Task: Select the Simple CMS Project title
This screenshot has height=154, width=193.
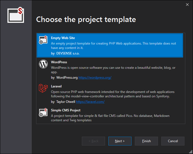Action: [66, 110]
